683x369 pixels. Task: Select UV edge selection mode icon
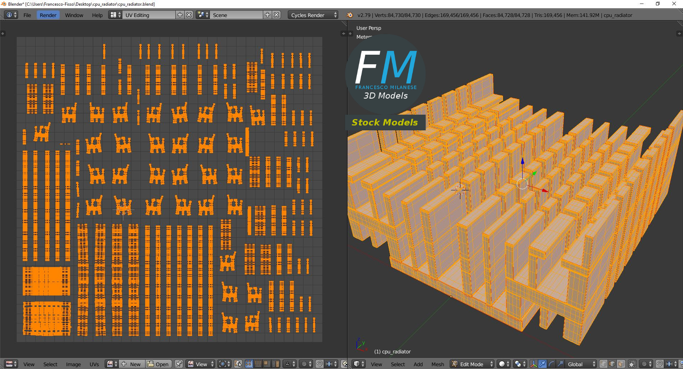click(258, 364)
